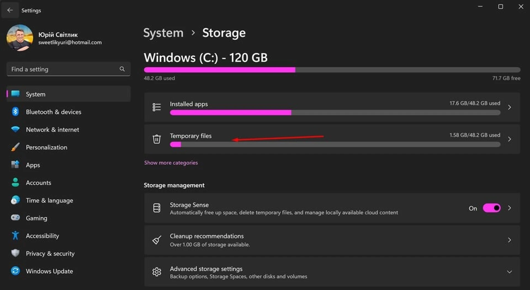Click the Privacy & security shield icon
Viewport: 530px width, 290px height.
15,253
